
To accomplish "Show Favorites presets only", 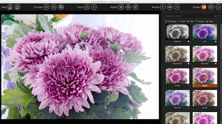I will (171, 21).
